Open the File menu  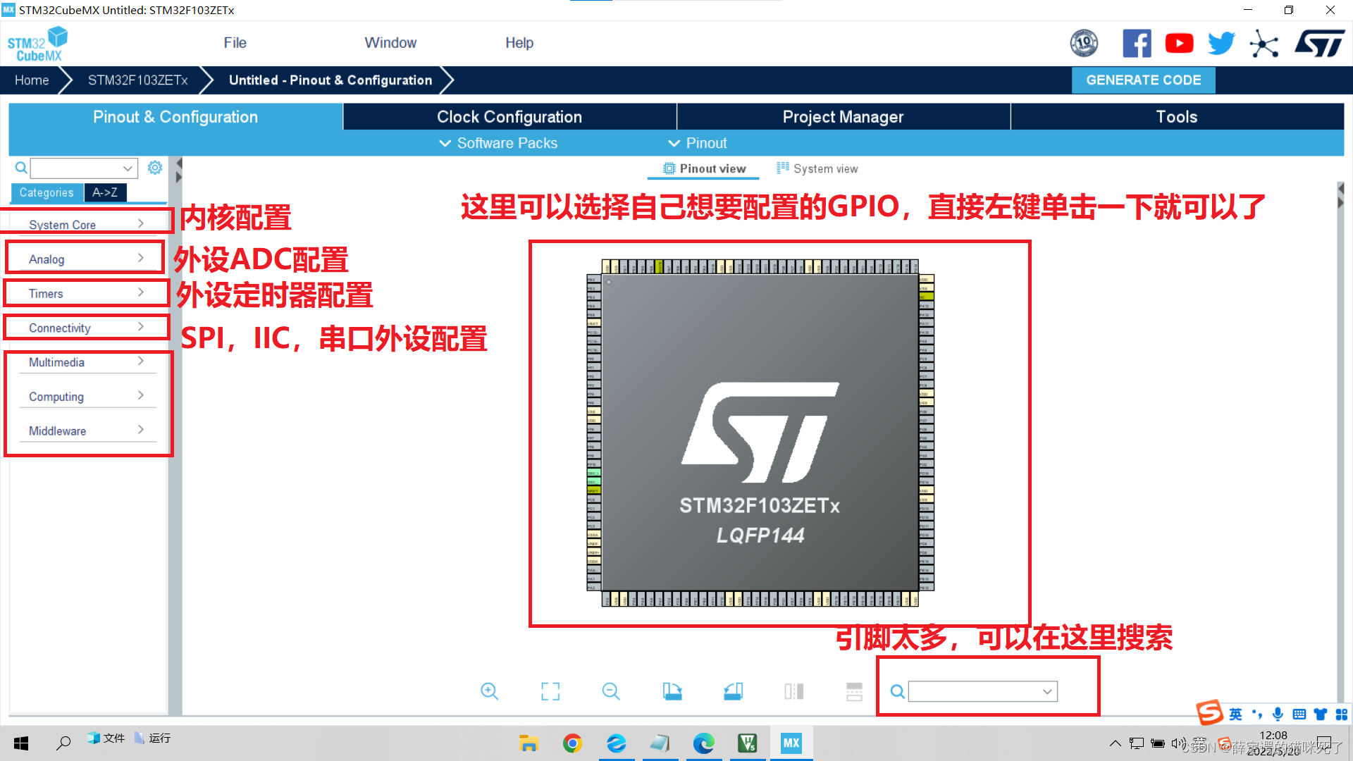click(x=235, y=43)
